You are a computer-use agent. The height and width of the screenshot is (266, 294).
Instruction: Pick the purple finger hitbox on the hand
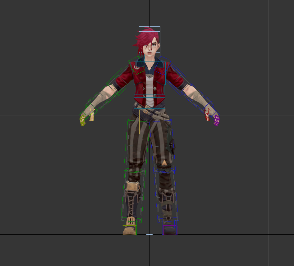click(x=217, y=121)
